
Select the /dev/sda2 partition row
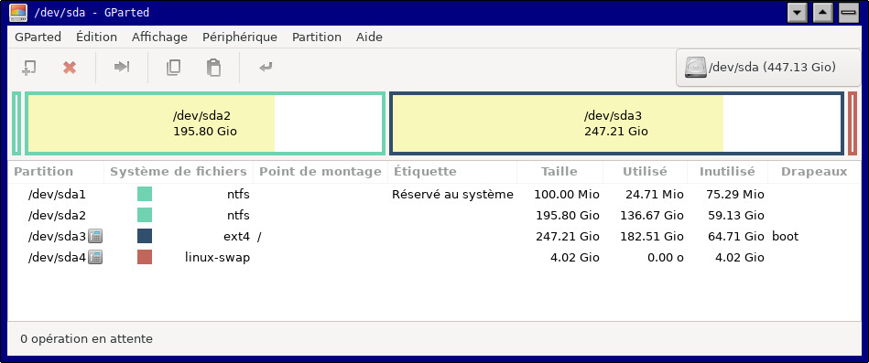point(434,215)
